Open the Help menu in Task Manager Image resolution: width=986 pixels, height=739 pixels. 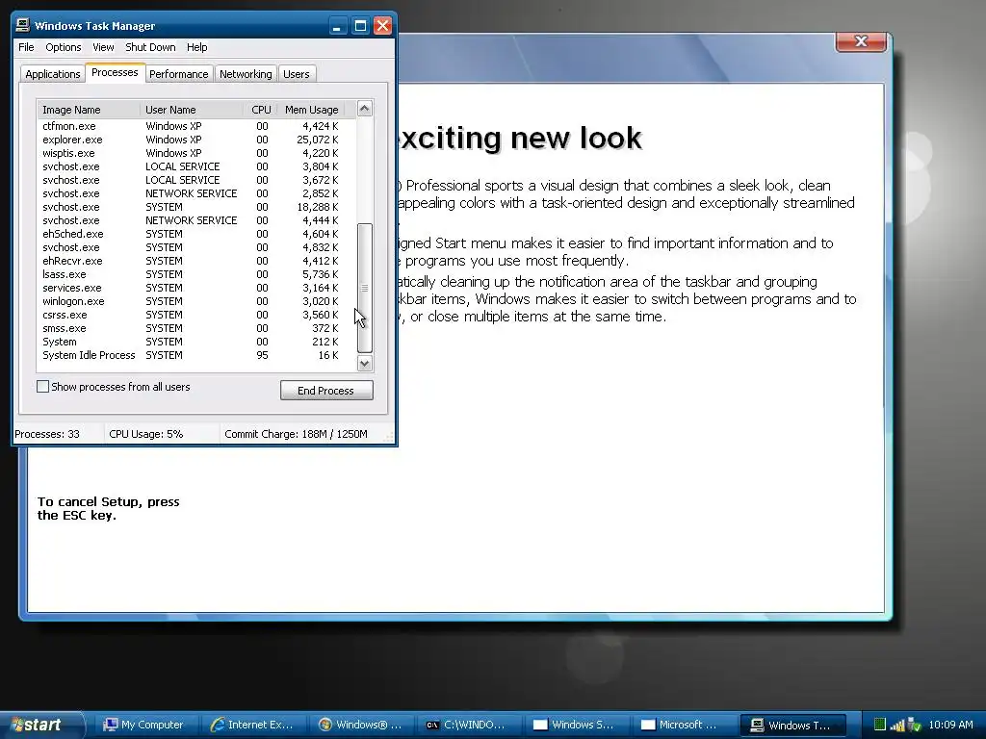(x=196, y=47)
